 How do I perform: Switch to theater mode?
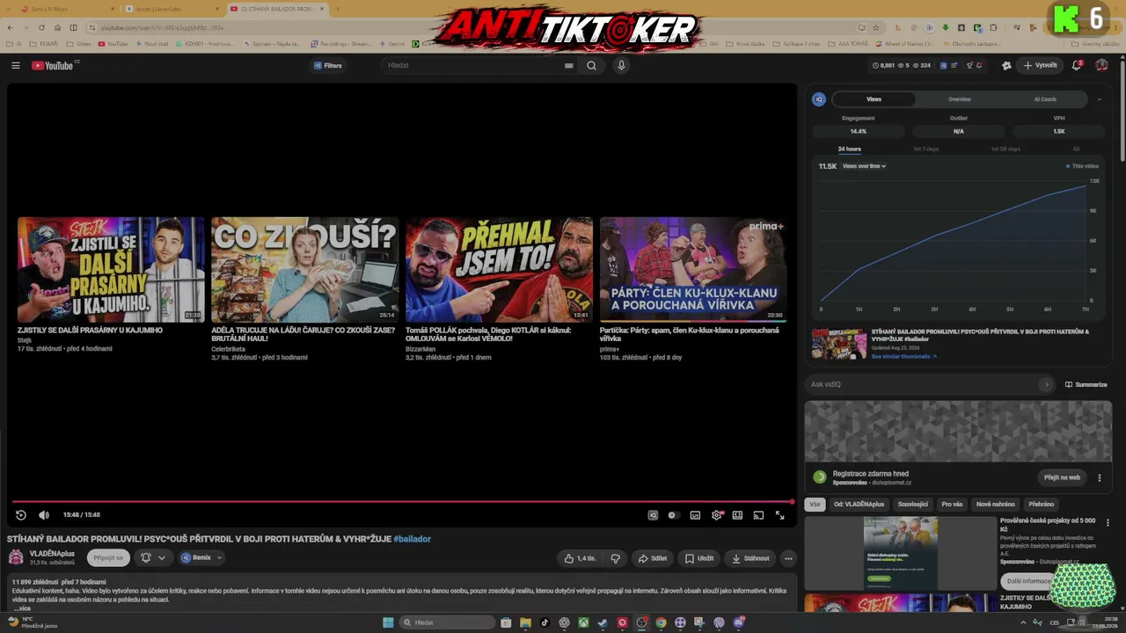pyautogui.click(x=737, y=515)
